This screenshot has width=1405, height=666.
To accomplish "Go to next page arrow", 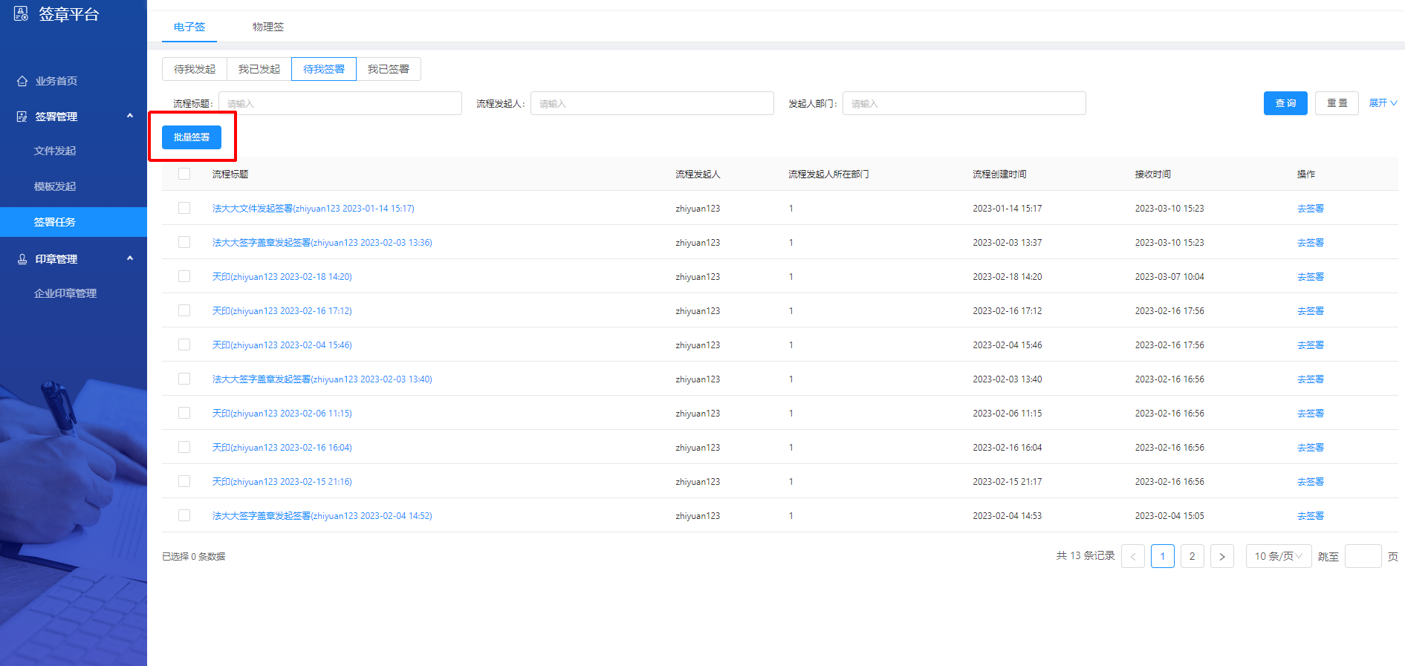I will 1221,556.
